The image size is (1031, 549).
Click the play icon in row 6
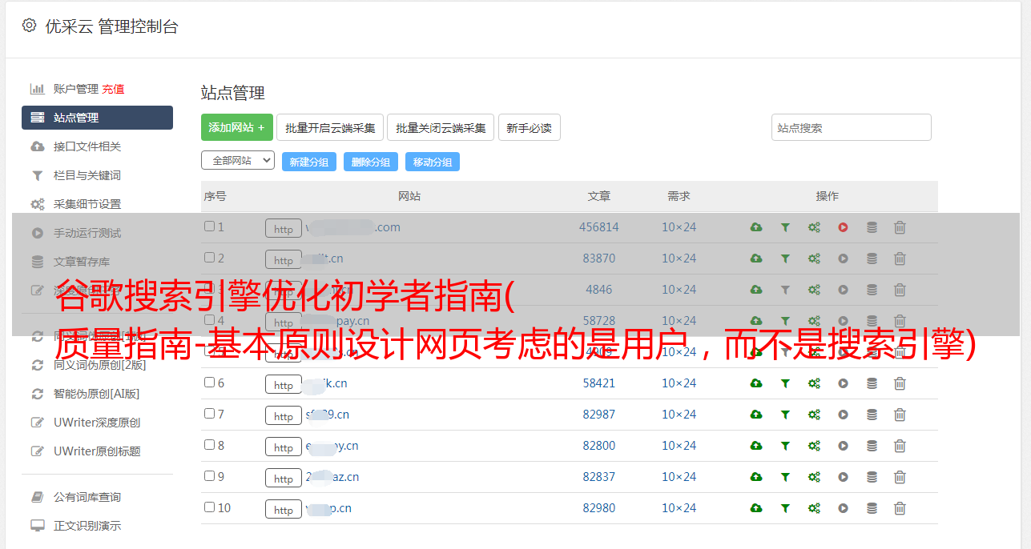pos(843,383)
